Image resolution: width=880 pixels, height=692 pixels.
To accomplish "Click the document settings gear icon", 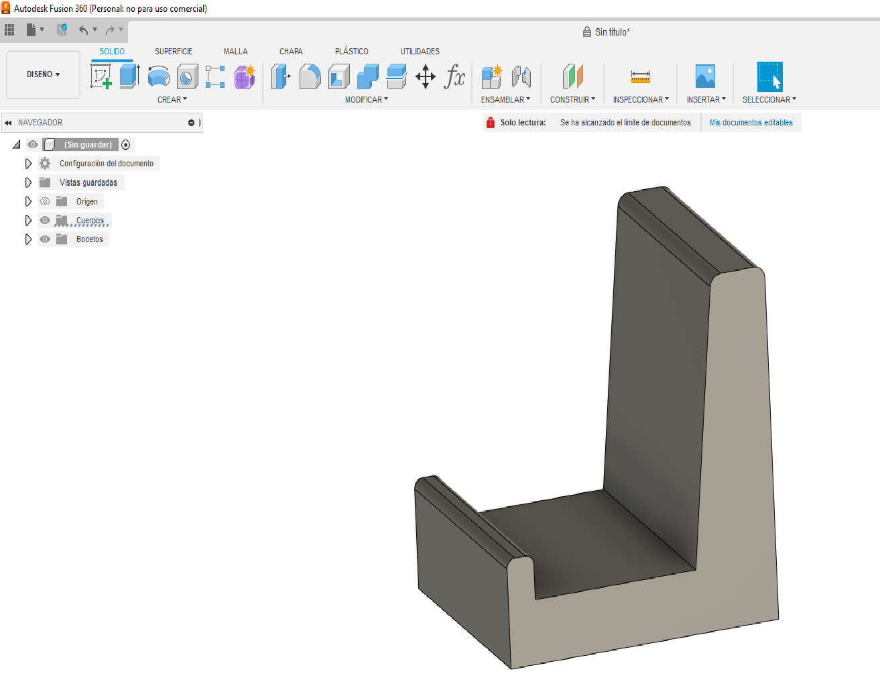I will (45, 164).
